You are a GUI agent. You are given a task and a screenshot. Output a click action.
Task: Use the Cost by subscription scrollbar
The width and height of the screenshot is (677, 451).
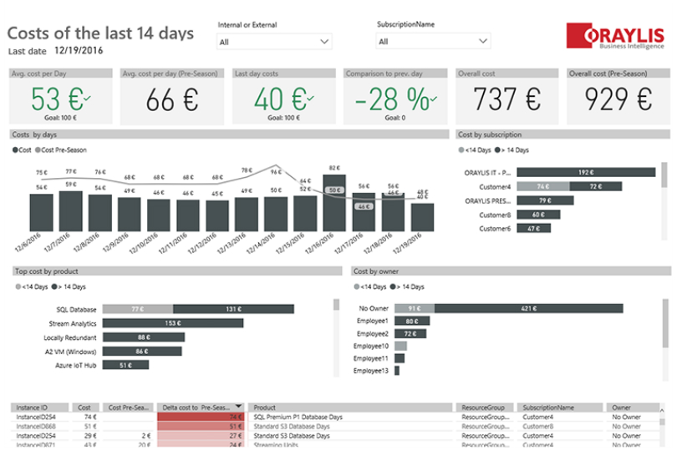(664, 175)
